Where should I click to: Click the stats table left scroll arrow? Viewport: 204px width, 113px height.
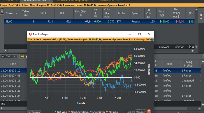click(6, 51)
